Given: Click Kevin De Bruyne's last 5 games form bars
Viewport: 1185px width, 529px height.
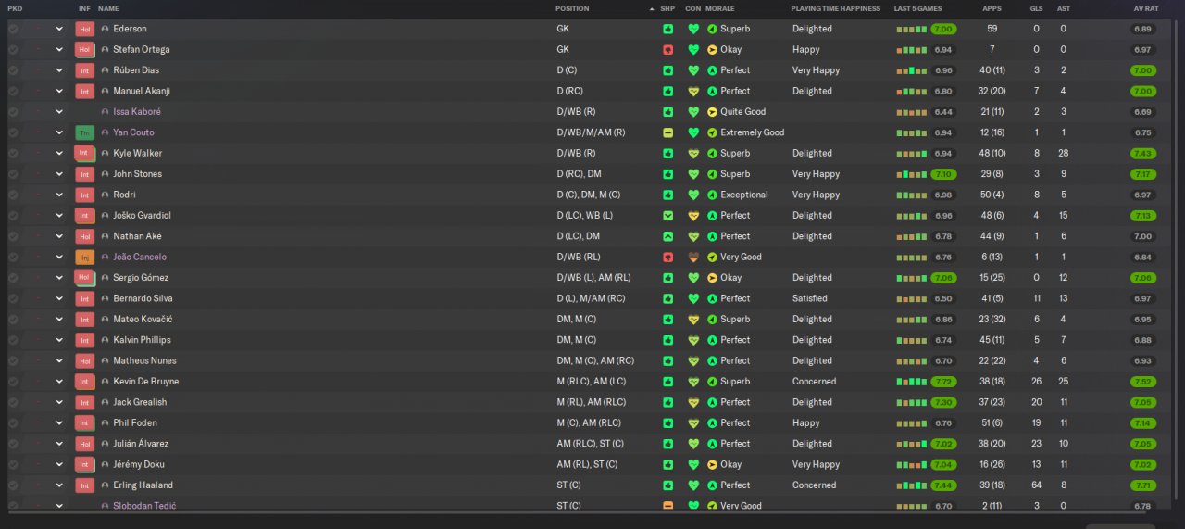Looking at the screenshot, I should (911, 382).
